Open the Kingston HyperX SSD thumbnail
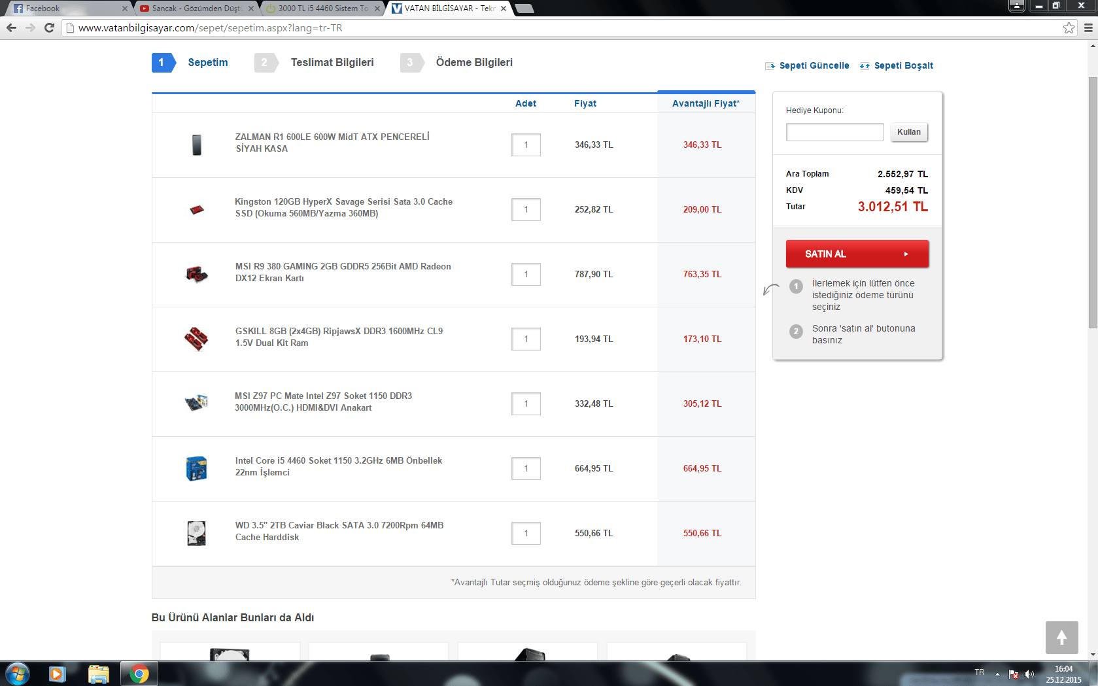Viewport: 1098px width, 686px height. click(x=197, y=209)
